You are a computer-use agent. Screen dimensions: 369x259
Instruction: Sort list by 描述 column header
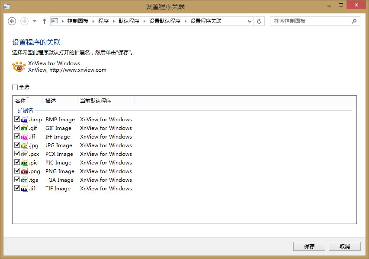pyautogui.click(x=60, y=101)
